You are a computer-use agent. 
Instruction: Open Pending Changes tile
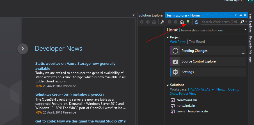208,51
